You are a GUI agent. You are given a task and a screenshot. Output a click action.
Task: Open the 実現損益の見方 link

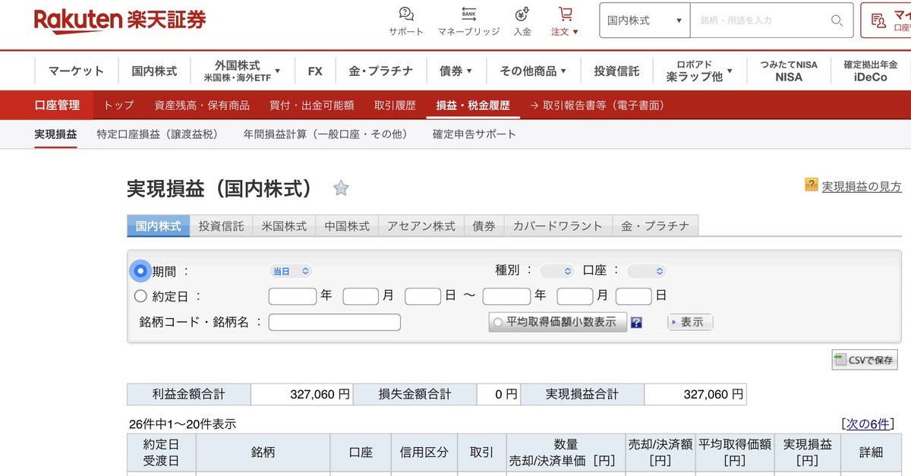862,186
